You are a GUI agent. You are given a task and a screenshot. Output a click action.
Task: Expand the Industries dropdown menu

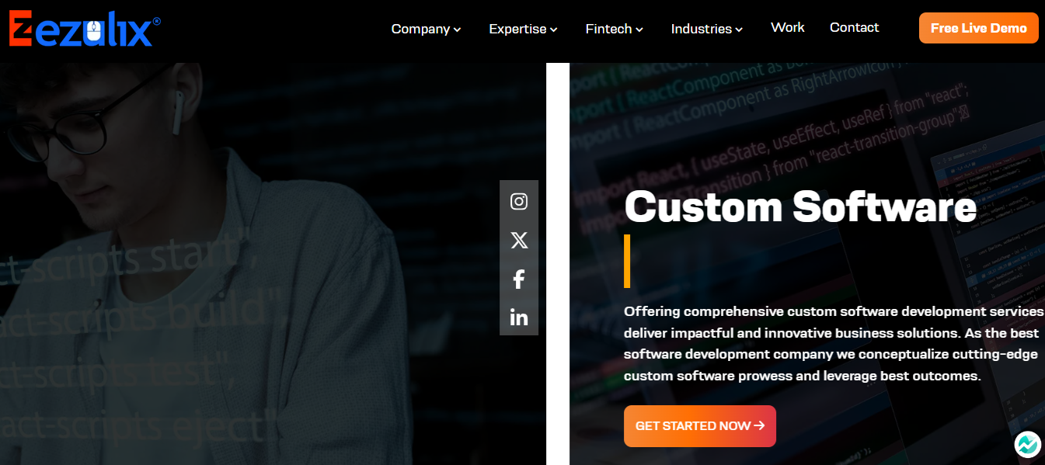706,29
